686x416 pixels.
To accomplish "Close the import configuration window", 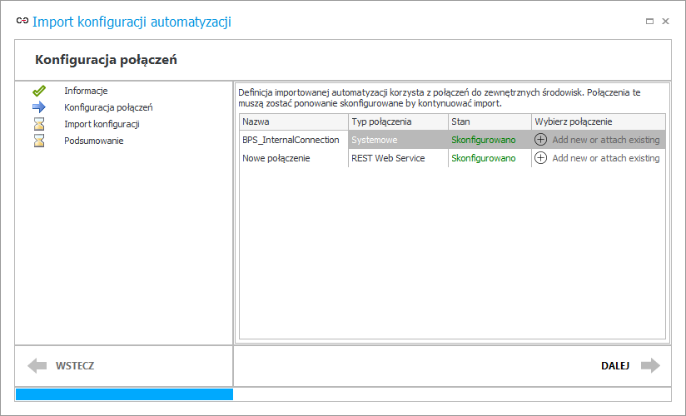I will [x=665, y=21].
